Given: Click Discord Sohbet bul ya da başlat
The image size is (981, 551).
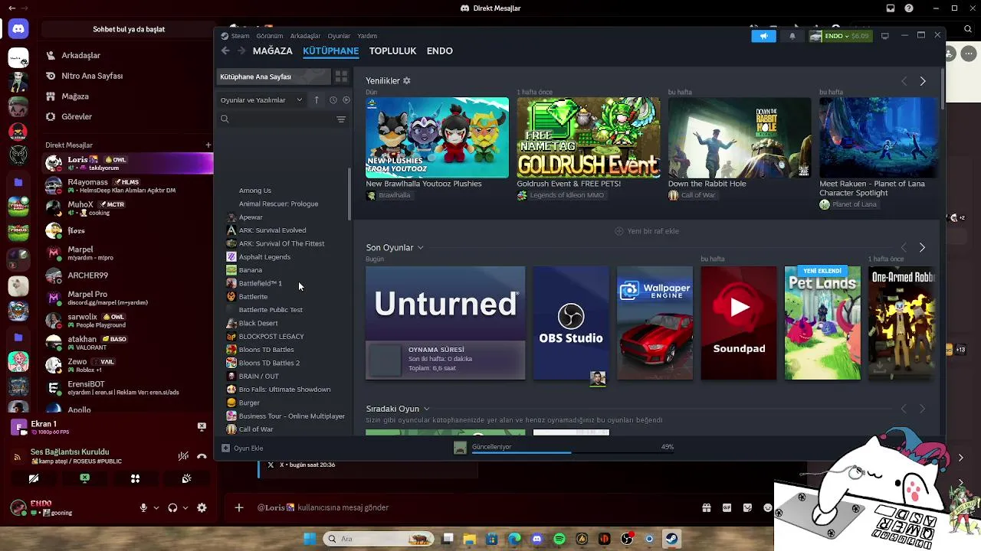Looking at the screenshot, I should tap(129, 29).
